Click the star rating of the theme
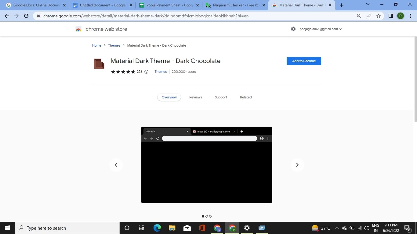This screenshot has width=417, height=234. 123,72
